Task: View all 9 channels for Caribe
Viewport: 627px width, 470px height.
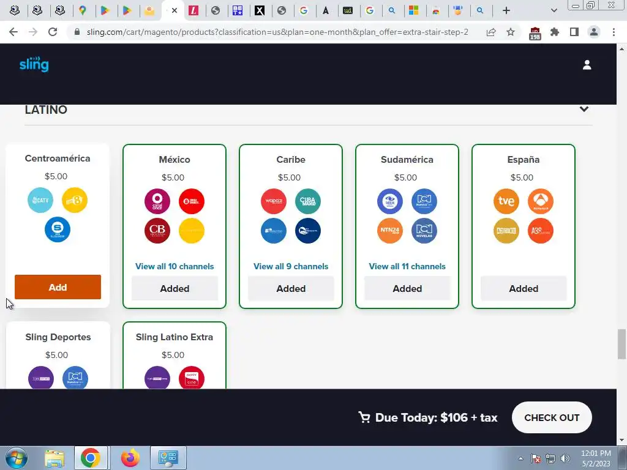Action: tap(291, 266)
